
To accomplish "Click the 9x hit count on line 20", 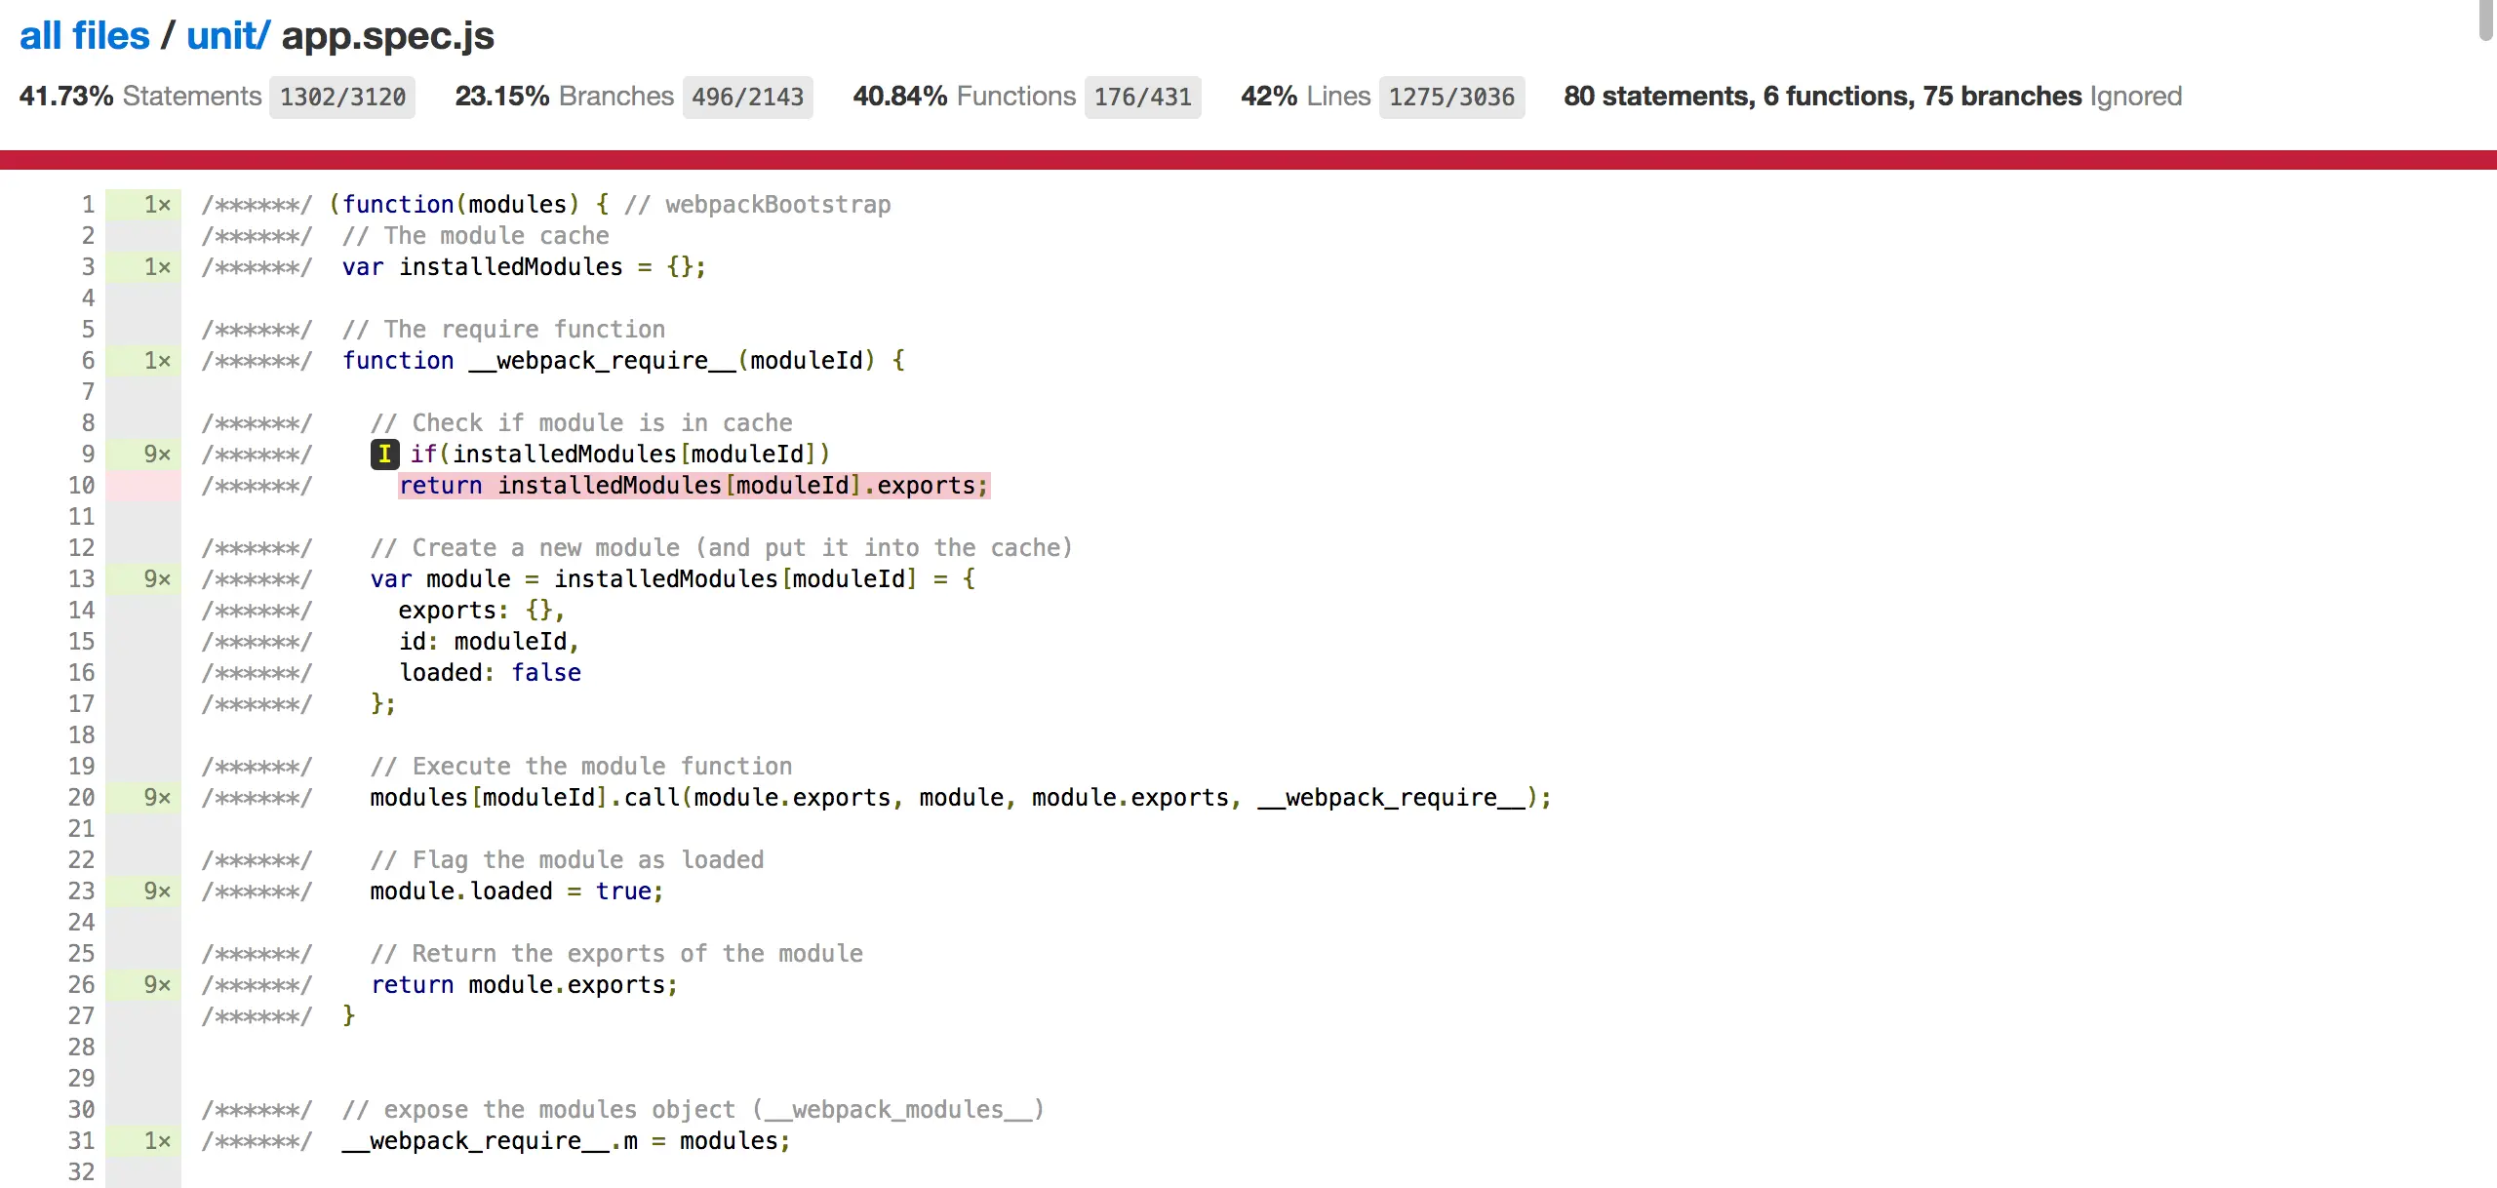I will (x=156, y=797).
